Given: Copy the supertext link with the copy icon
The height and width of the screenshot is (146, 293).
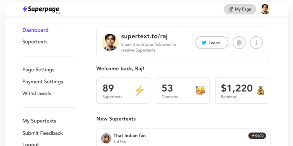Looking at the screenshot, I should 239,43.
